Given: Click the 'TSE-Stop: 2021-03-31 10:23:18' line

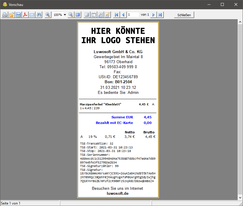Looking at the screenshot, I should coord(106,151).
